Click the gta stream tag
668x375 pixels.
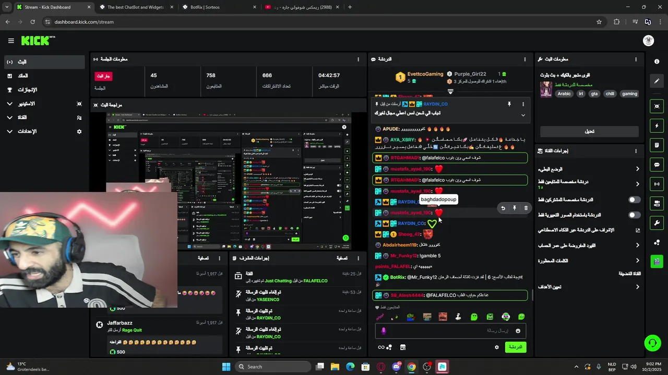pyautogui.click(x=594, y=94)
